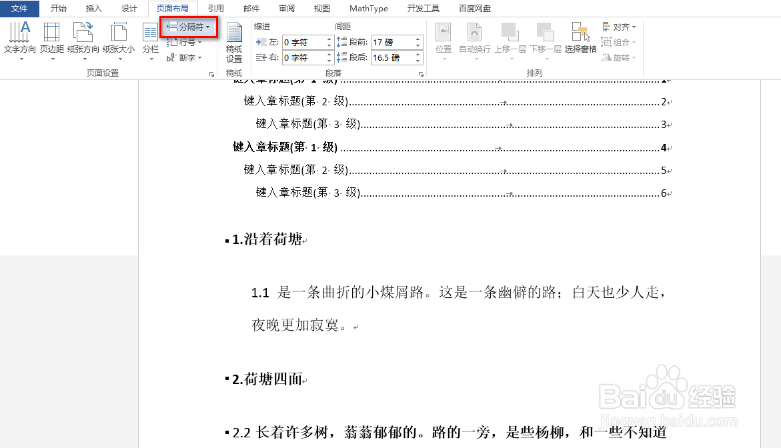The width and height of the screenshot is (781, 448).
Task: Open the 页边距 margins tool
Action: pos(52,41)
